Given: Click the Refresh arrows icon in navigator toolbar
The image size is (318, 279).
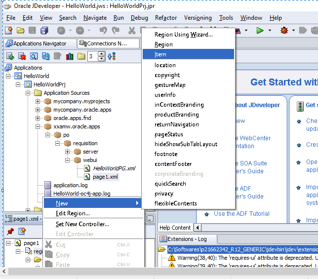Looking at the screenshot, I should (x=45, y=56).
